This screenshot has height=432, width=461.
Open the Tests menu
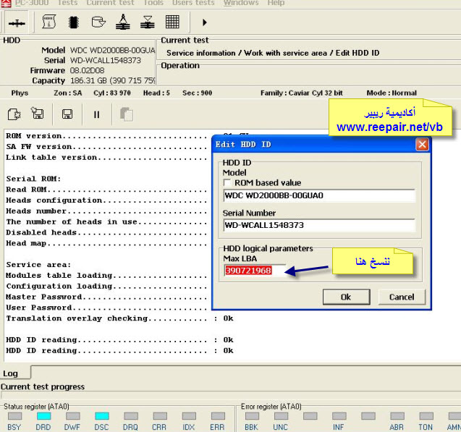pyautogui.click(x=67, y=3)
